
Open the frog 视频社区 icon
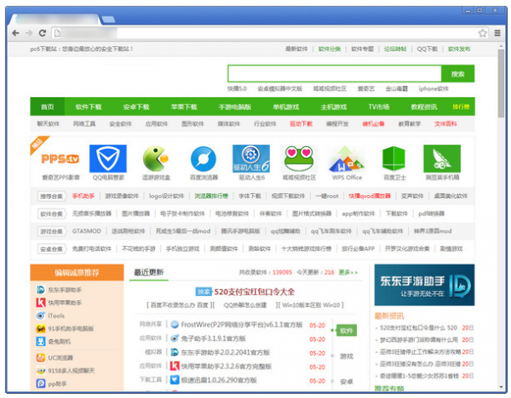pyautogui.click(x=299, y=158)
